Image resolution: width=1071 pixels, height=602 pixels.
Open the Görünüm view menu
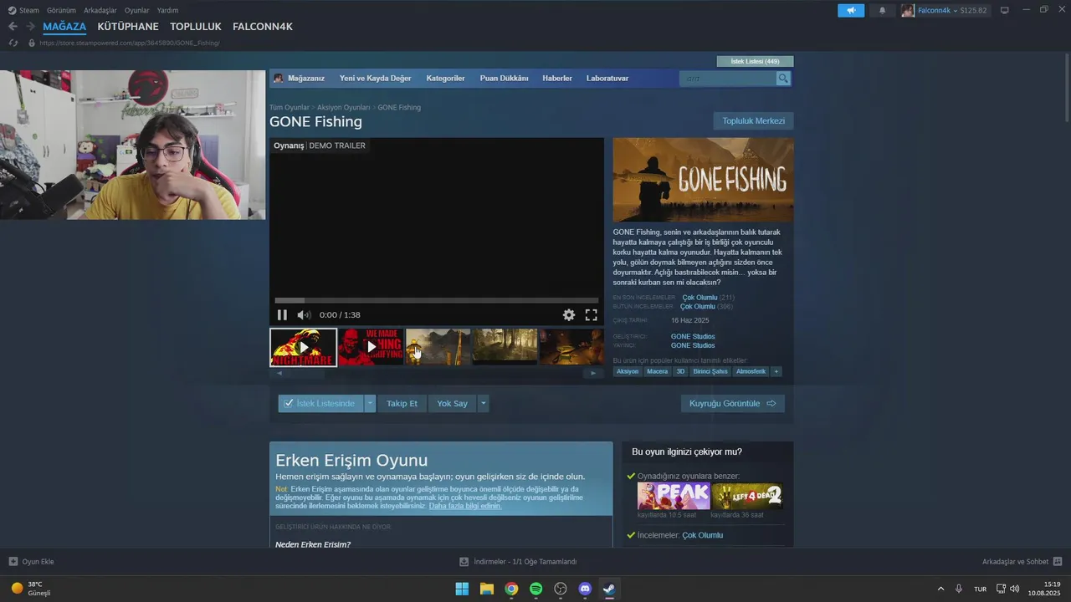click(61, 11)
